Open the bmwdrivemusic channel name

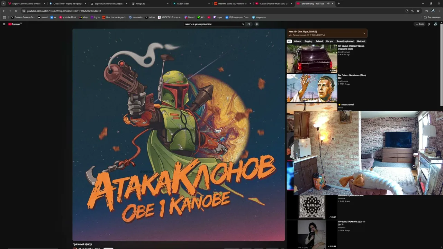344,52
